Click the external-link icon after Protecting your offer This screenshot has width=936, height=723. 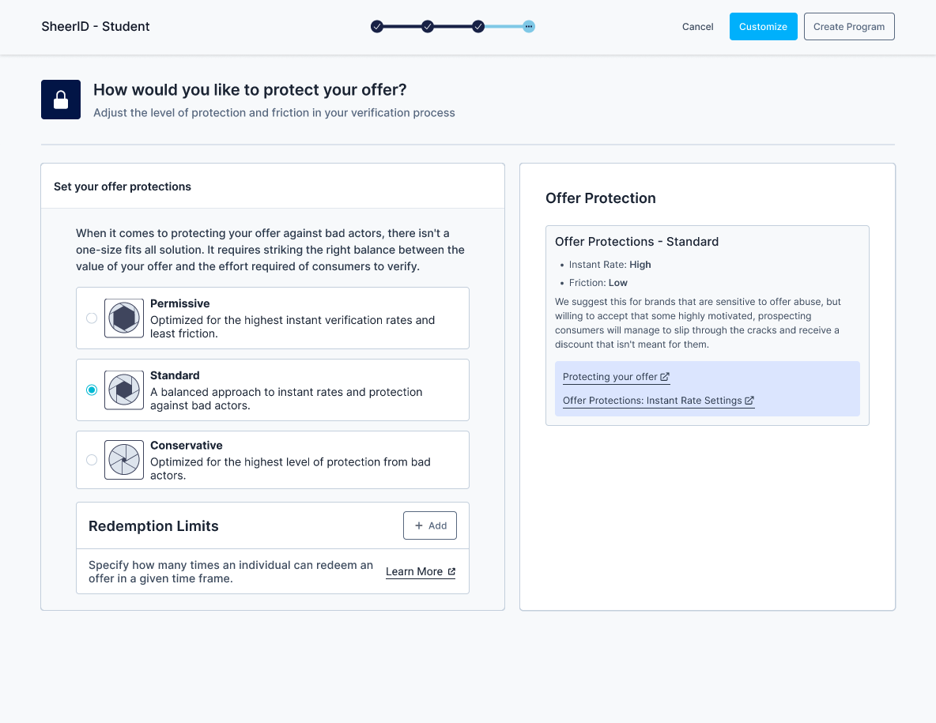point(665,378)
